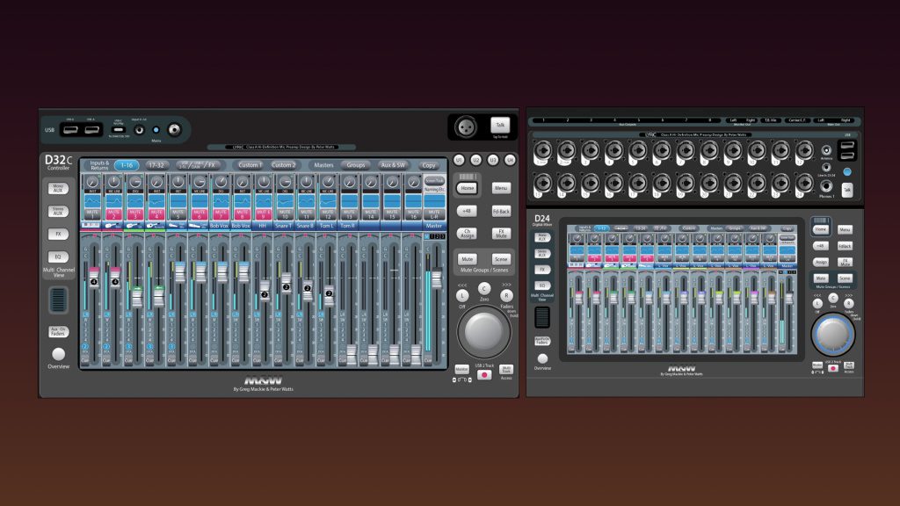Click the U1 user button on D32C
Viewport: 900px width, 506px height.
[x=459, y=160]
